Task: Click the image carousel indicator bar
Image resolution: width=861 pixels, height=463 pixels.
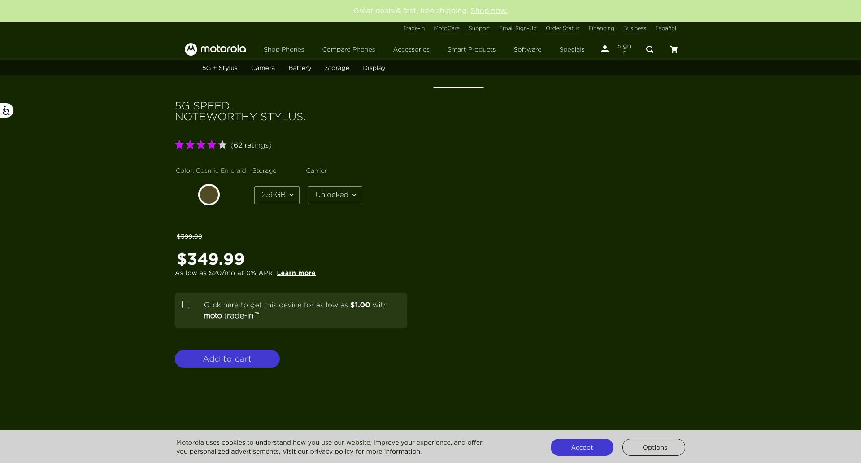Action: pyautogui.click(x=458, y=87)
